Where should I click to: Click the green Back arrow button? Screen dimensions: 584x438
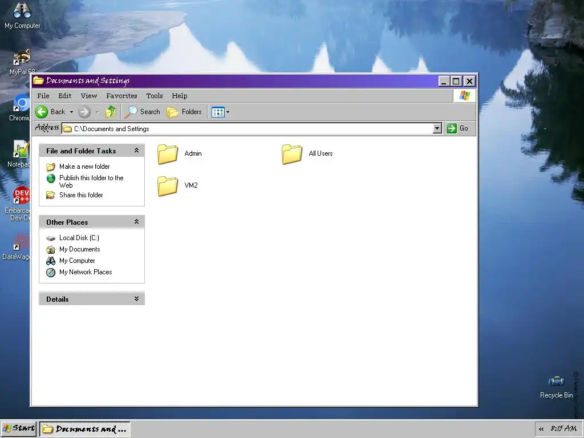point(42,112)
